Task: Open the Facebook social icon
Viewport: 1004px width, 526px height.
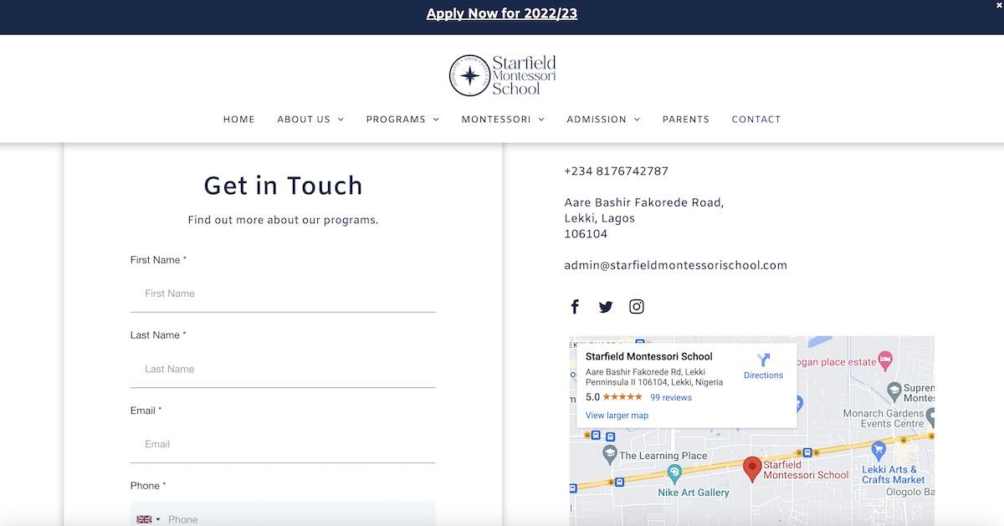Action: pos(575,307)
